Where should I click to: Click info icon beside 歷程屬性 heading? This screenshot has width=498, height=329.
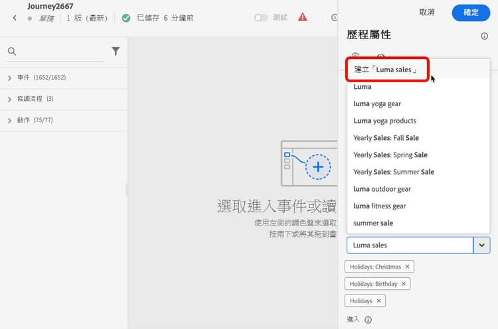484,36
